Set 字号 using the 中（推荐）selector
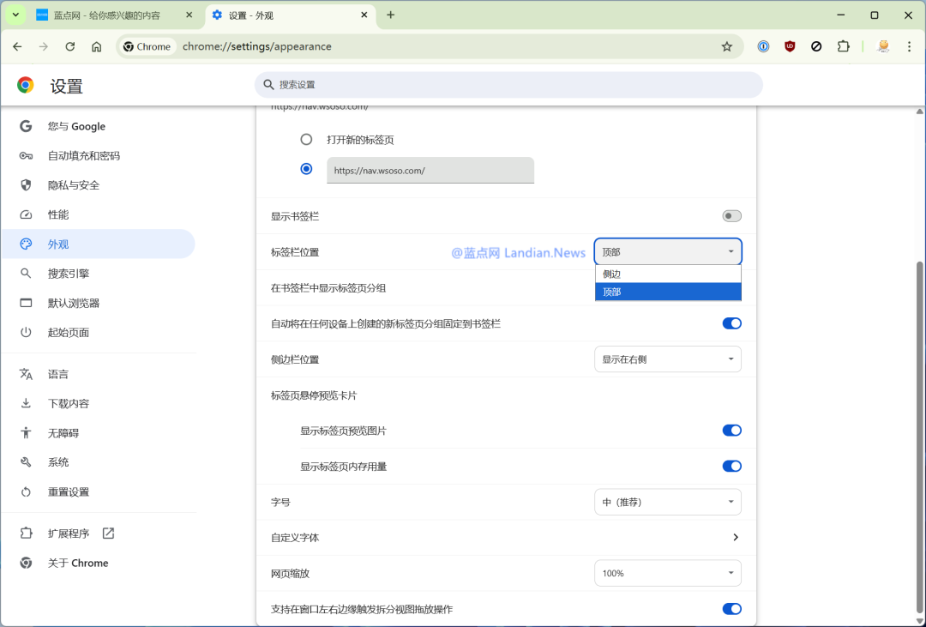The image size is (926, 627). click(667, 501)
